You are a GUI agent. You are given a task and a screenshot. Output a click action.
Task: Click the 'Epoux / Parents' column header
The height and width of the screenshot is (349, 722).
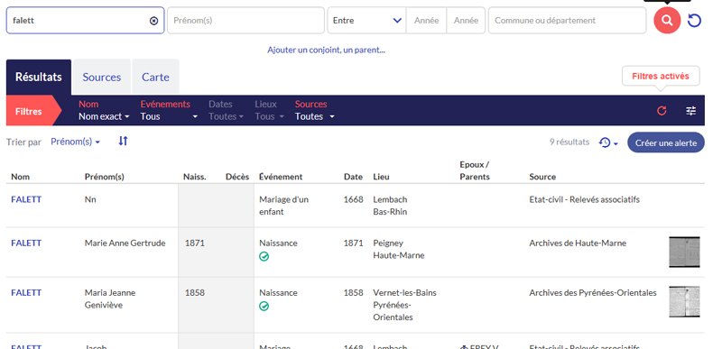tap(475, 170)
